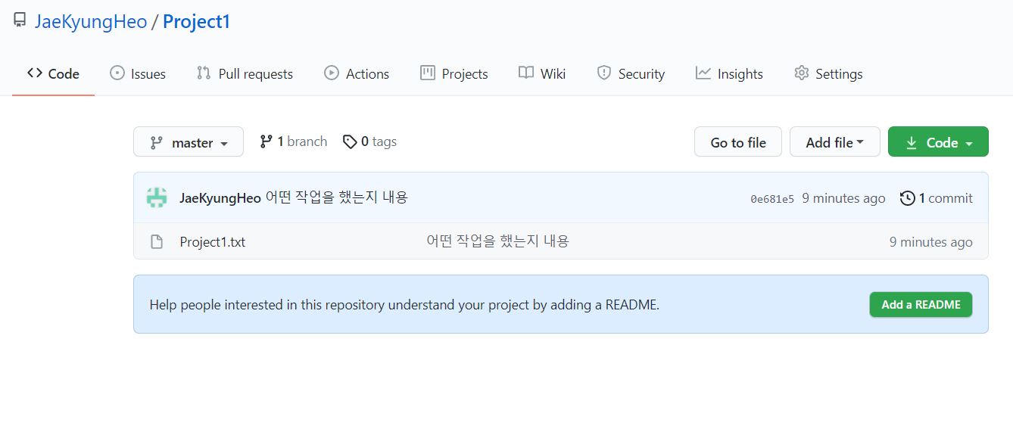
Task: Open the Security tab
Action: [631, 73]
